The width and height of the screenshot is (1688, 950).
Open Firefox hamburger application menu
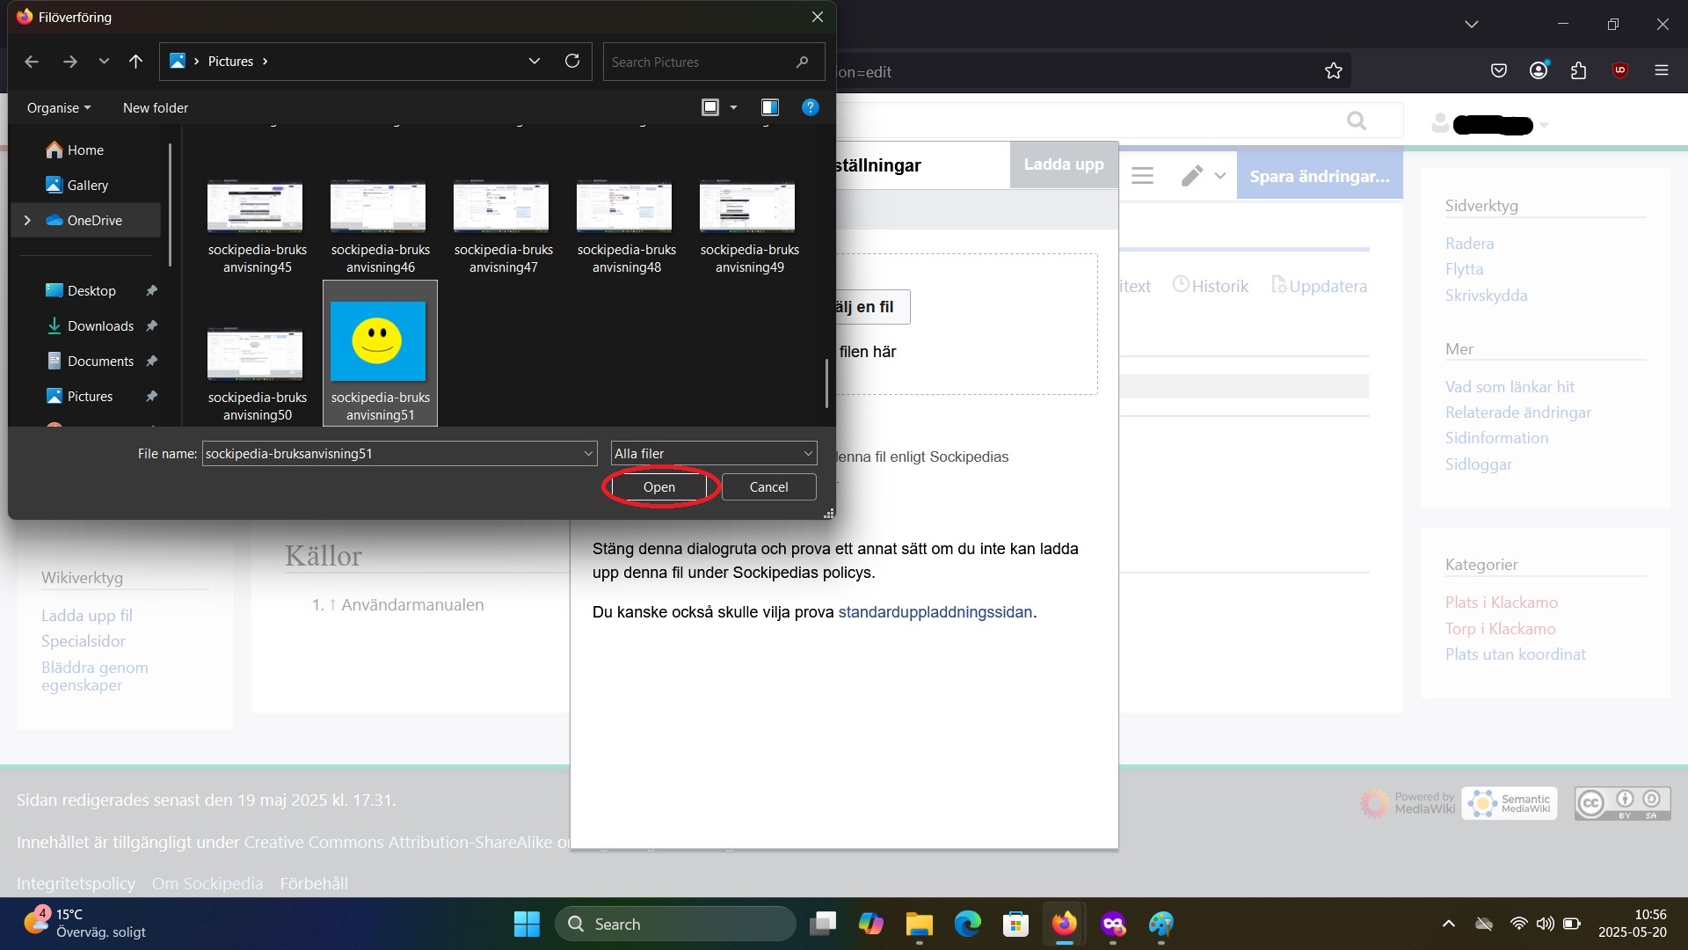(1661, 70)
